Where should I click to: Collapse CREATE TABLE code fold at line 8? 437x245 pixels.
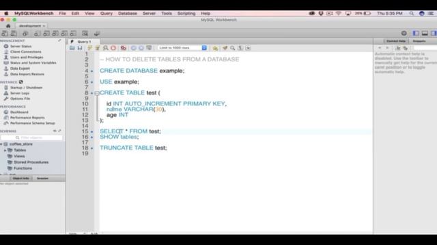(97, 93)
